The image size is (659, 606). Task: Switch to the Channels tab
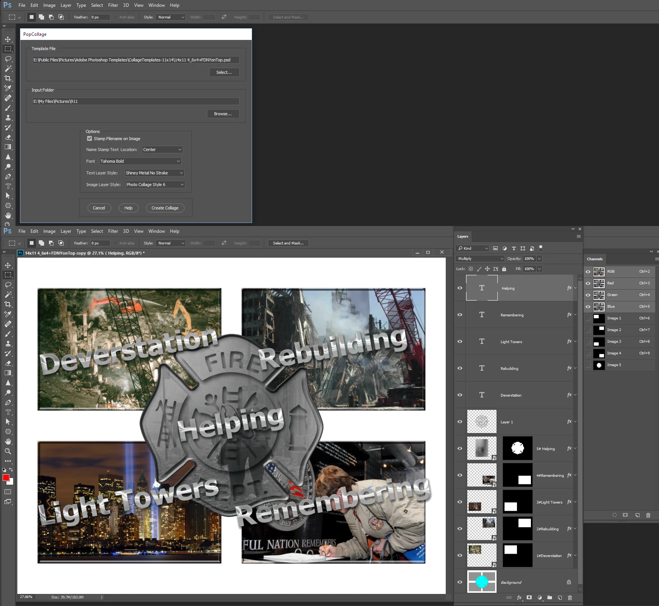point(595,259)
